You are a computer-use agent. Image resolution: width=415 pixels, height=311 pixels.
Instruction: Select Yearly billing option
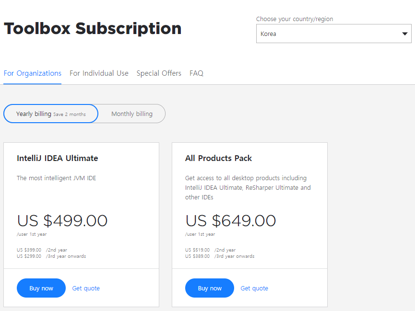51,114
